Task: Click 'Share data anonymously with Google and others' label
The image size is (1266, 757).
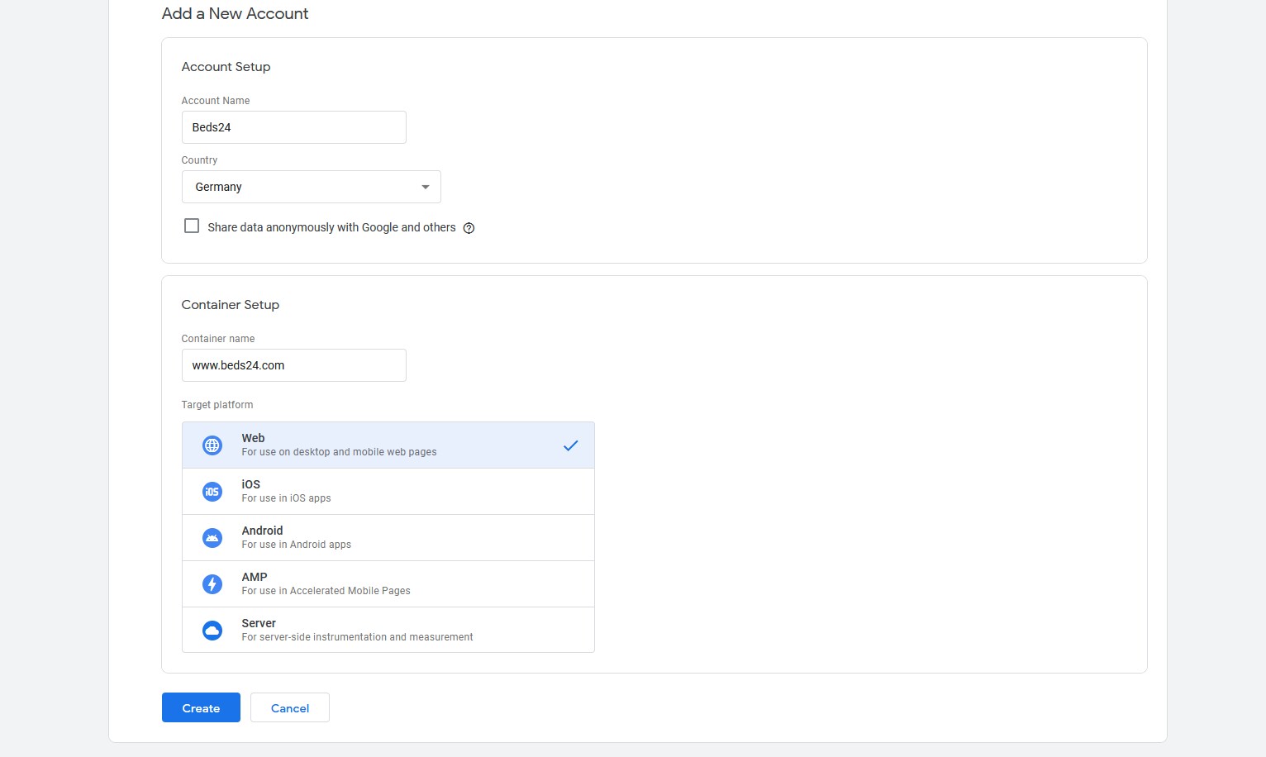Action: [x=331, y=227]
